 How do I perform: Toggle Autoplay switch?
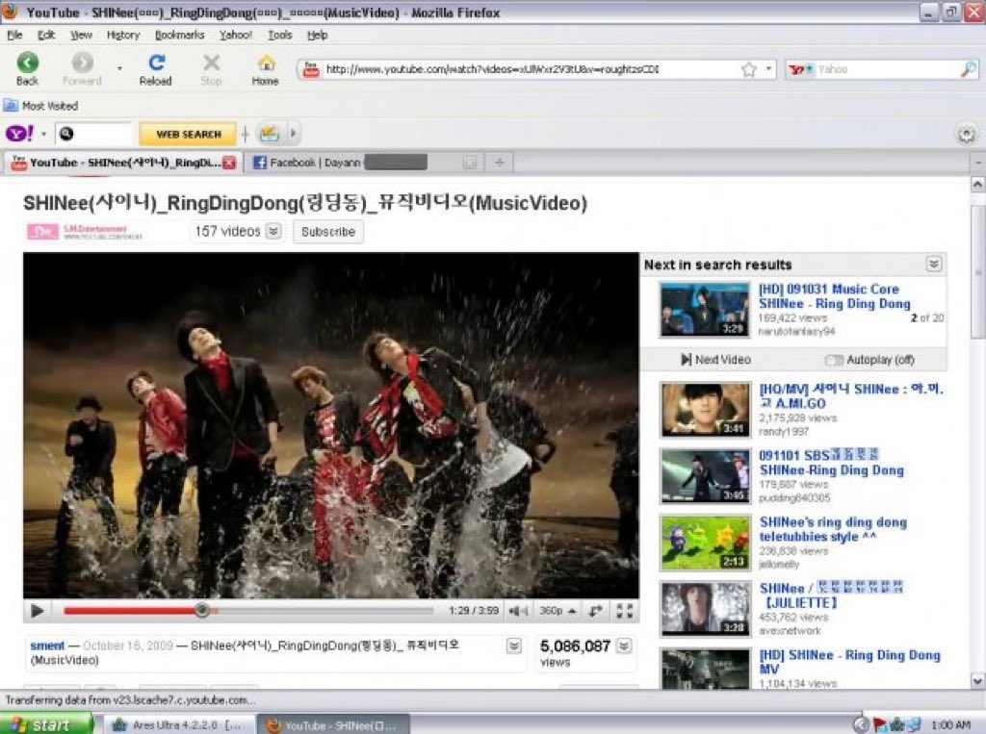(x=834, y=360)
